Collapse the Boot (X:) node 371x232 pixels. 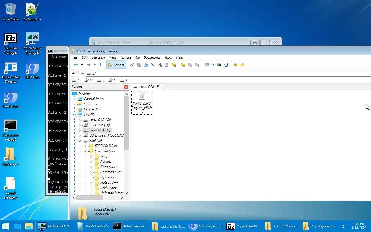coord(80,141)
